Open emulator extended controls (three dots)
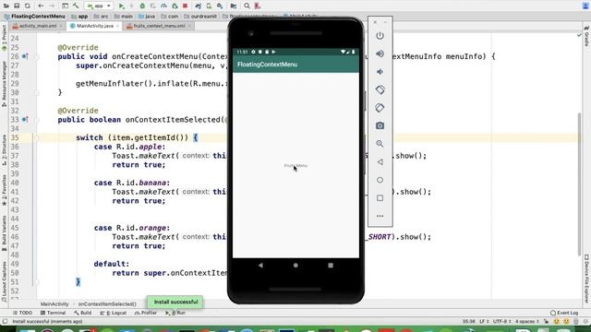Screen dimensions: 591x332 tap(380, 216)
